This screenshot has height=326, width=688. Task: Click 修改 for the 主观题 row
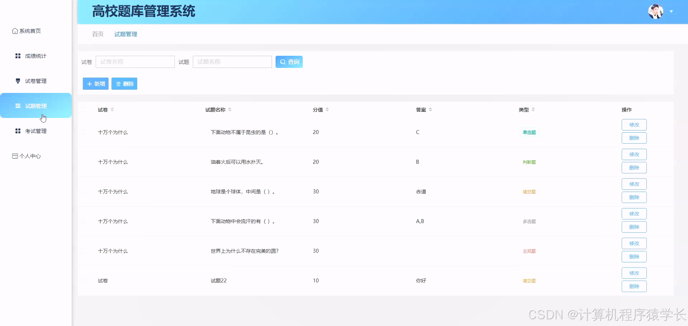(634, 243)
